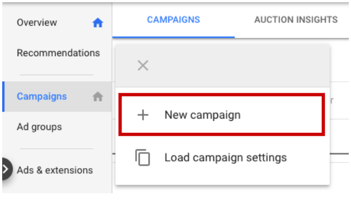Open Ad groups from the sidebar
Screen dimensions: 351x201
point(40,127)
